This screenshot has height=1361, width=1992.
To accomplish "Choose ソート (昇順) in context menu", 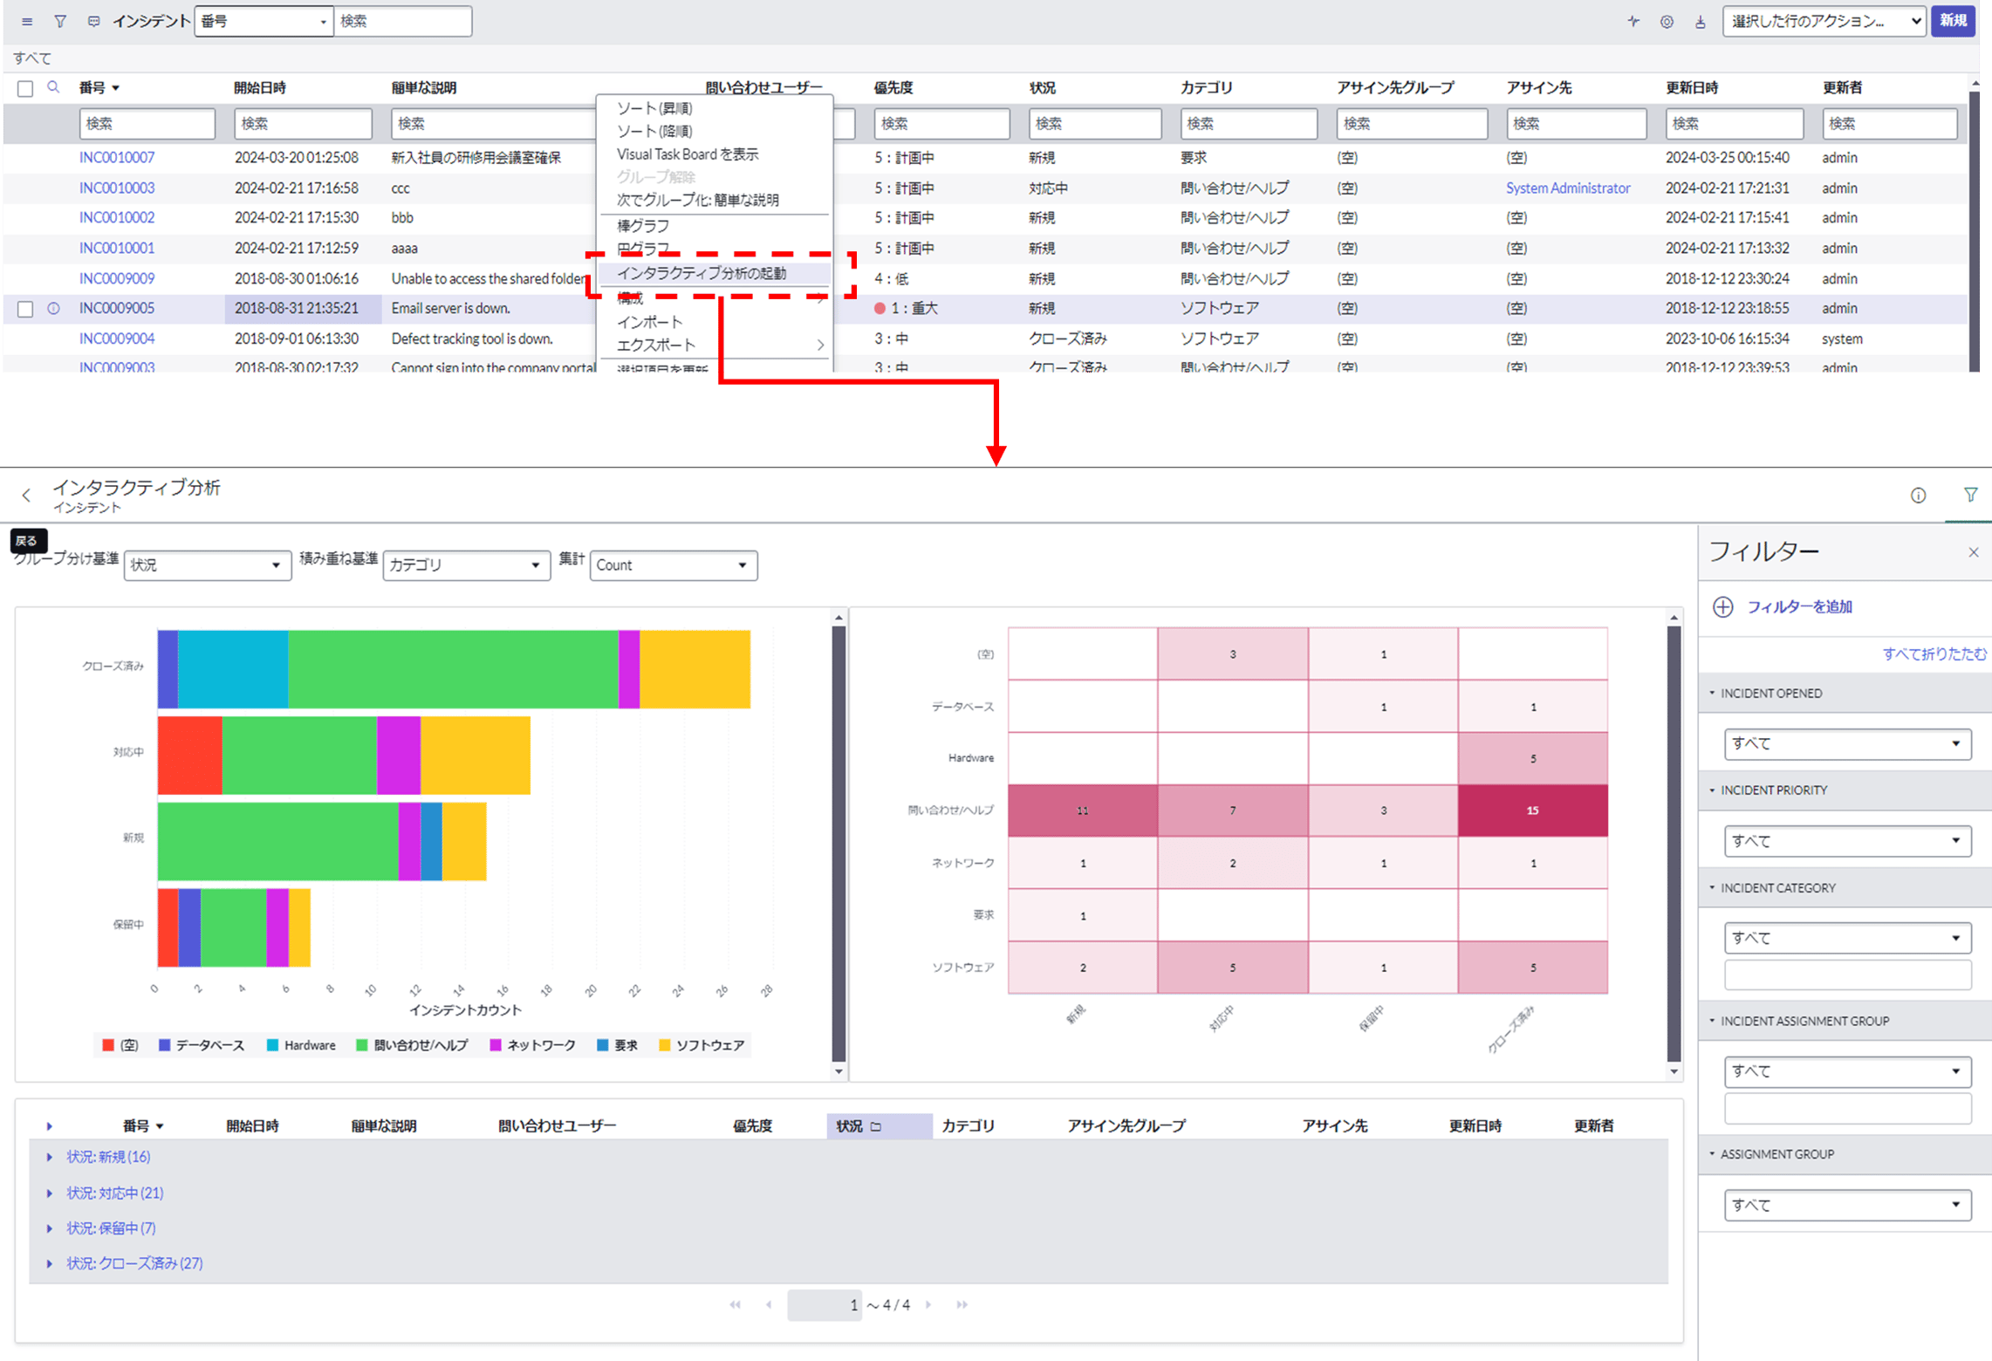I will 654,109.
